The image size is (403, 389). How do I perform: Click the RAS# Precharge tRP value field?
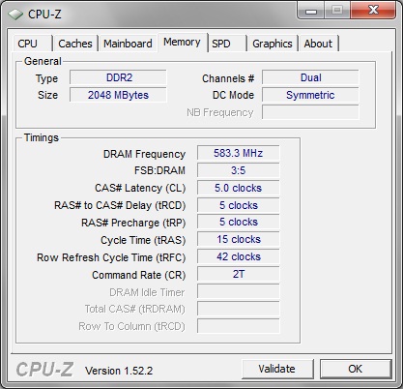click(239, 223)
